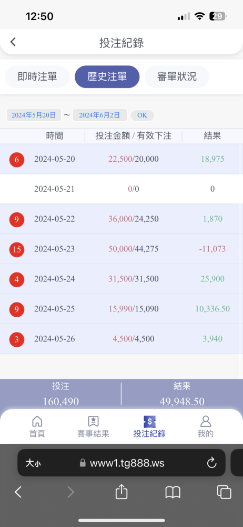
Task: Open the 首頁 home icon
Action: point(37,421)
